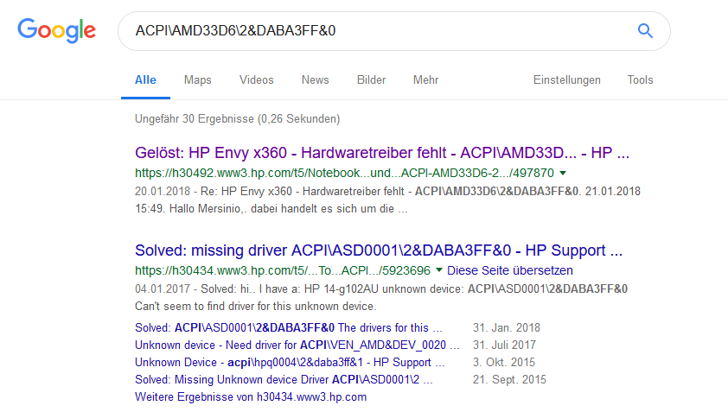Open the Tools options
Screen dimensions: 728x412
click(640, 79)
